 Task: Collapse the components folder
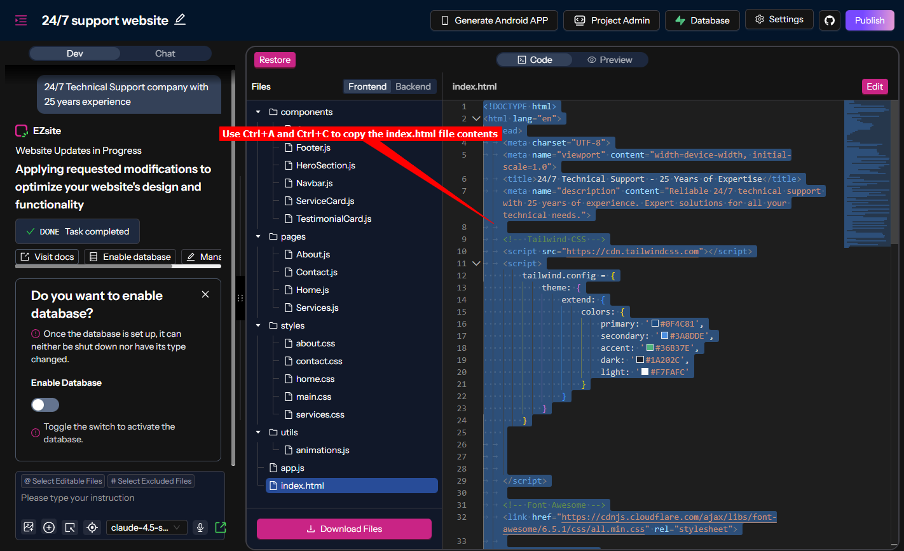(258, 112)
